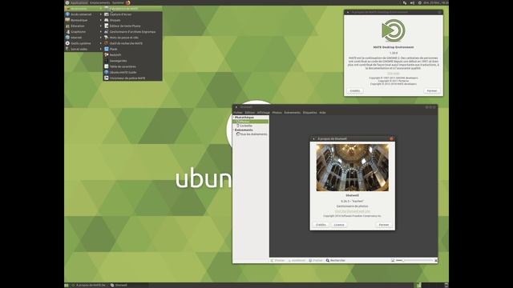
Task: Open Fichier menu in Shotwell
Action: (x=238, y=113)
